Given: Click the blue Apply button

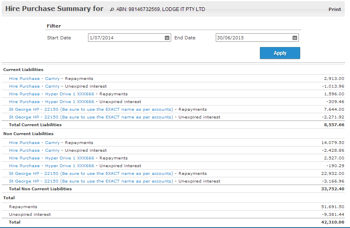Looking at the screenshot, I should click(280, 53).
